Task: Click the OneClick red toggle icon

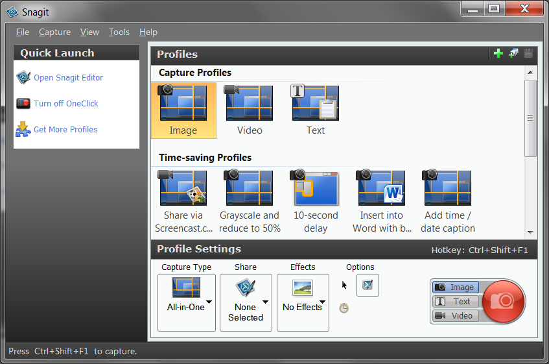Action: 23,103
